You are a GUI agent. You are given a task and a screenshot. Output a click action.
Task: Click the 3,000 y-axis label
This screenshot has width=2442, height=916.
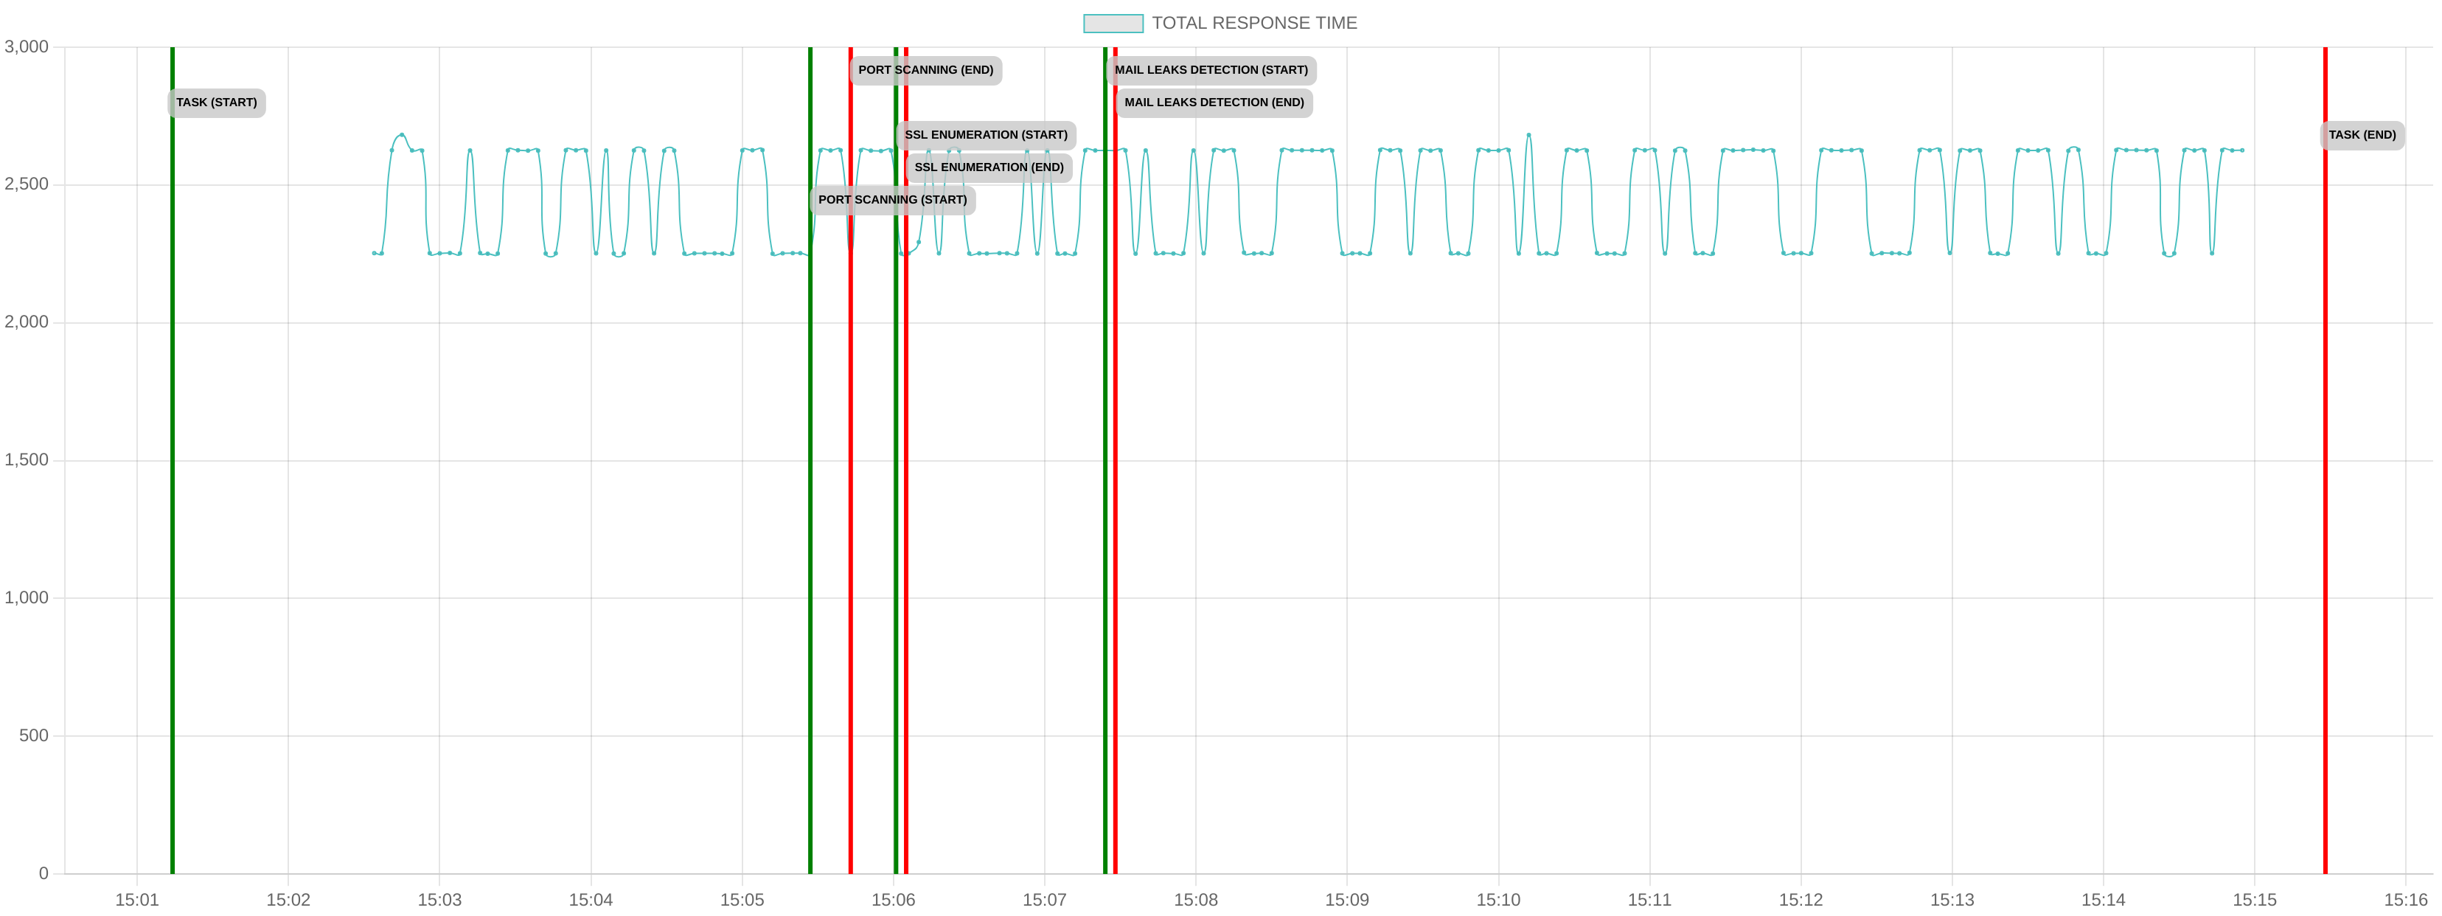27,46
